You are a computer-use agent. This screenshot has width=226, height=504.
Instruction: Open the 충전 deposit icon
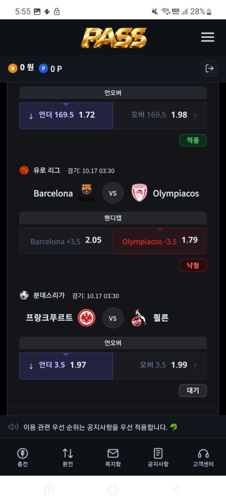click(x=23, y=453)
